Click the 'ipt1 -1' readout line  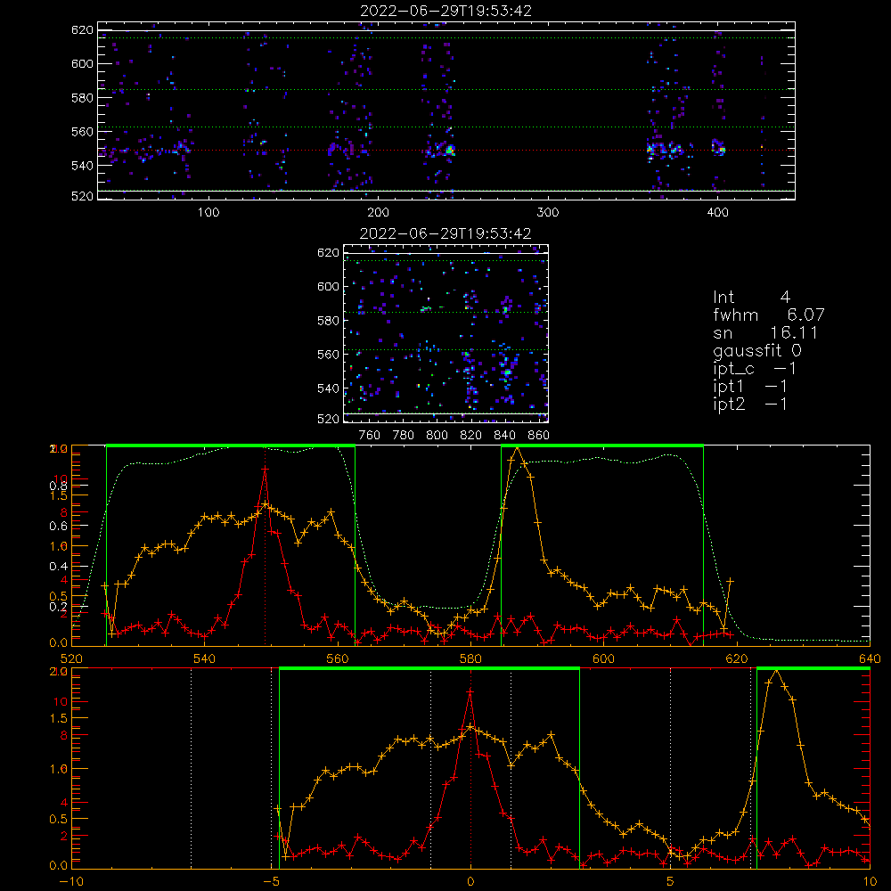[x=750, y=387]
